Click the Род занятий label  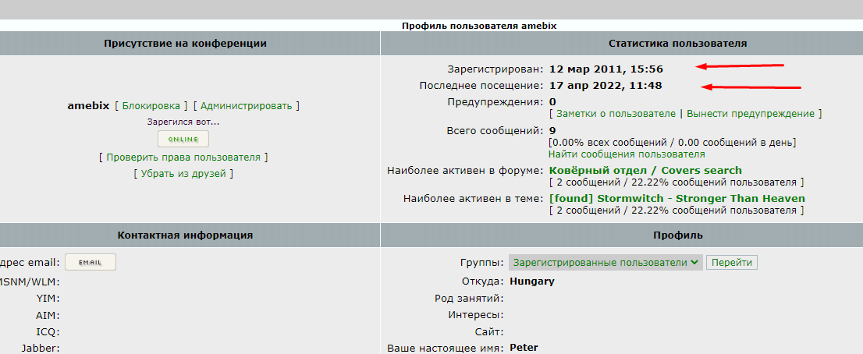tap(469, 299)
